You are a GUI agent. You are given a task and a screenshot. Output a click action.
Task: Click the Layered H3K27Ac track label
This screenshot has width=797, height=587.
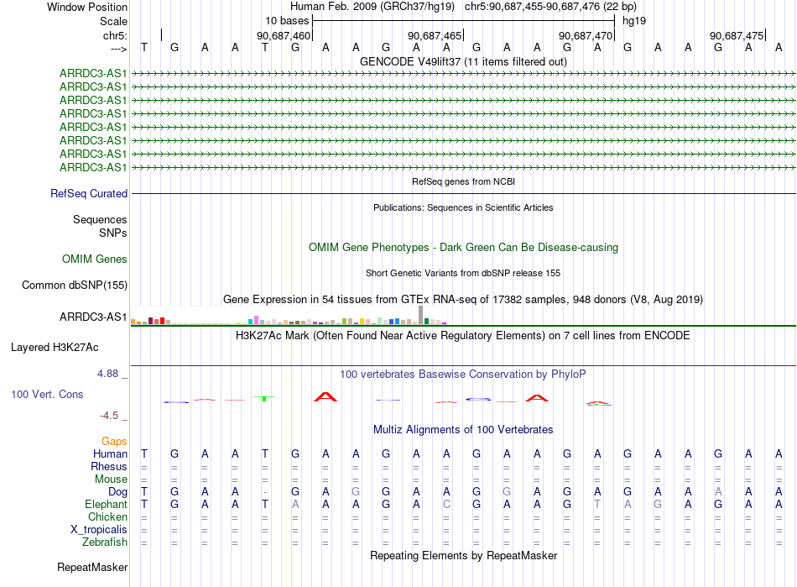pos(55,348)
